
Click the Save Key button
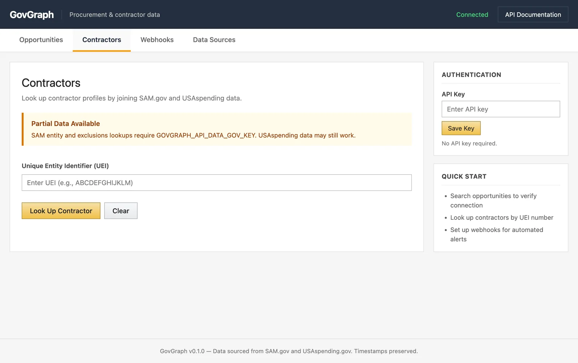[x=461, y=128]
